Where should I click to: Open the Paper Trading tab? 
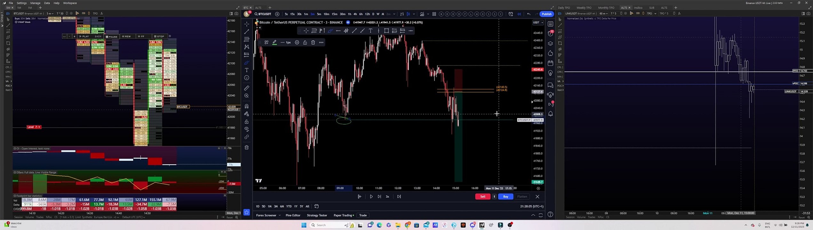(x=343, y=215)
